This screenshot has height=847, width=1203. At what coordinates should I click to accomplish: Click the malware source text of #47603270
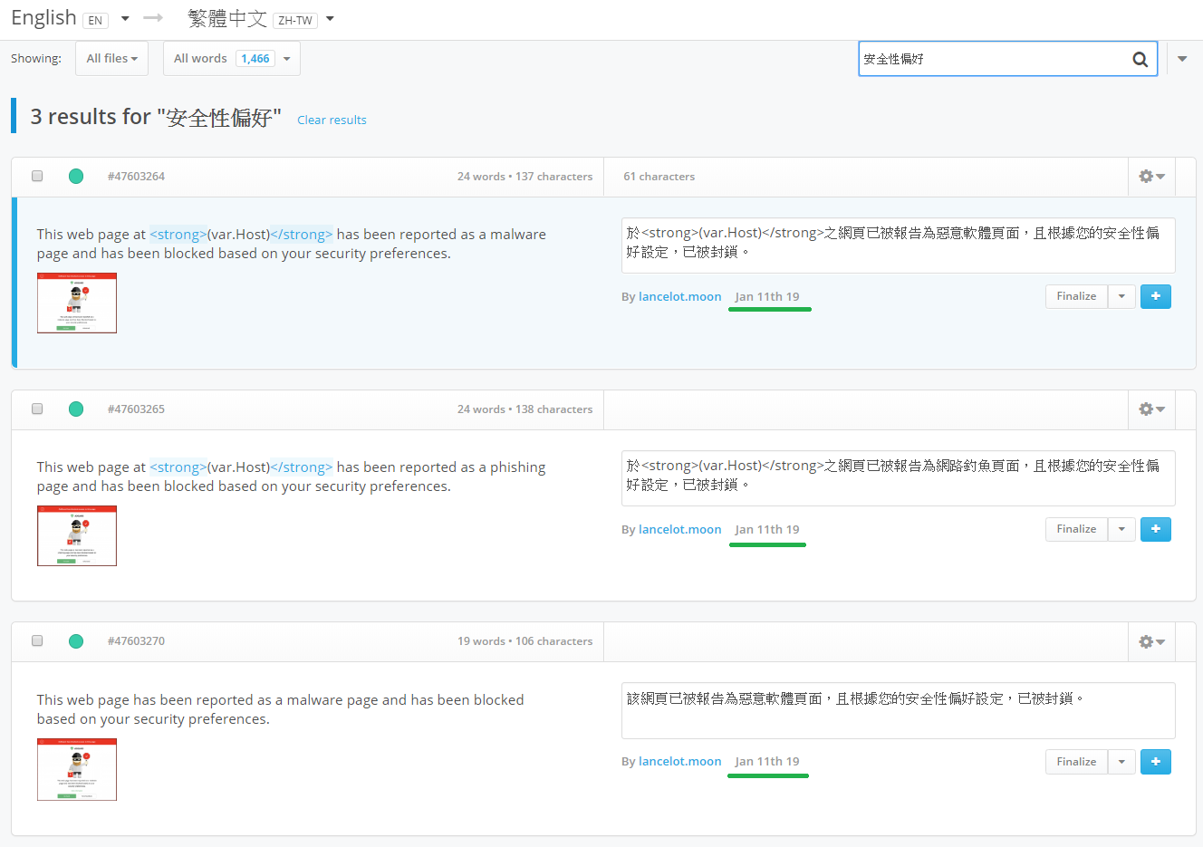280,709
